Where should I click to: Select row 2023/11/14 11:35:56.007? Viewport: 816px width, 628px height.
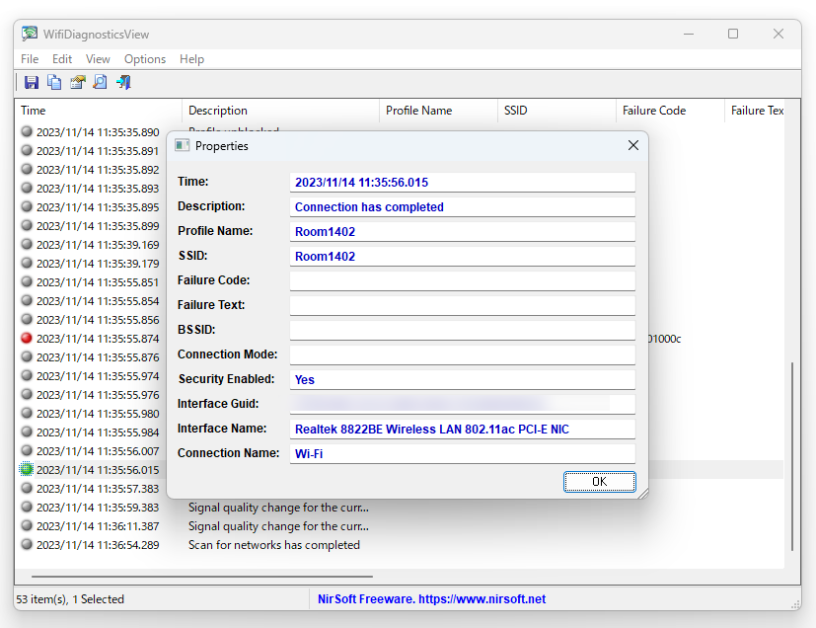point(98,451)
